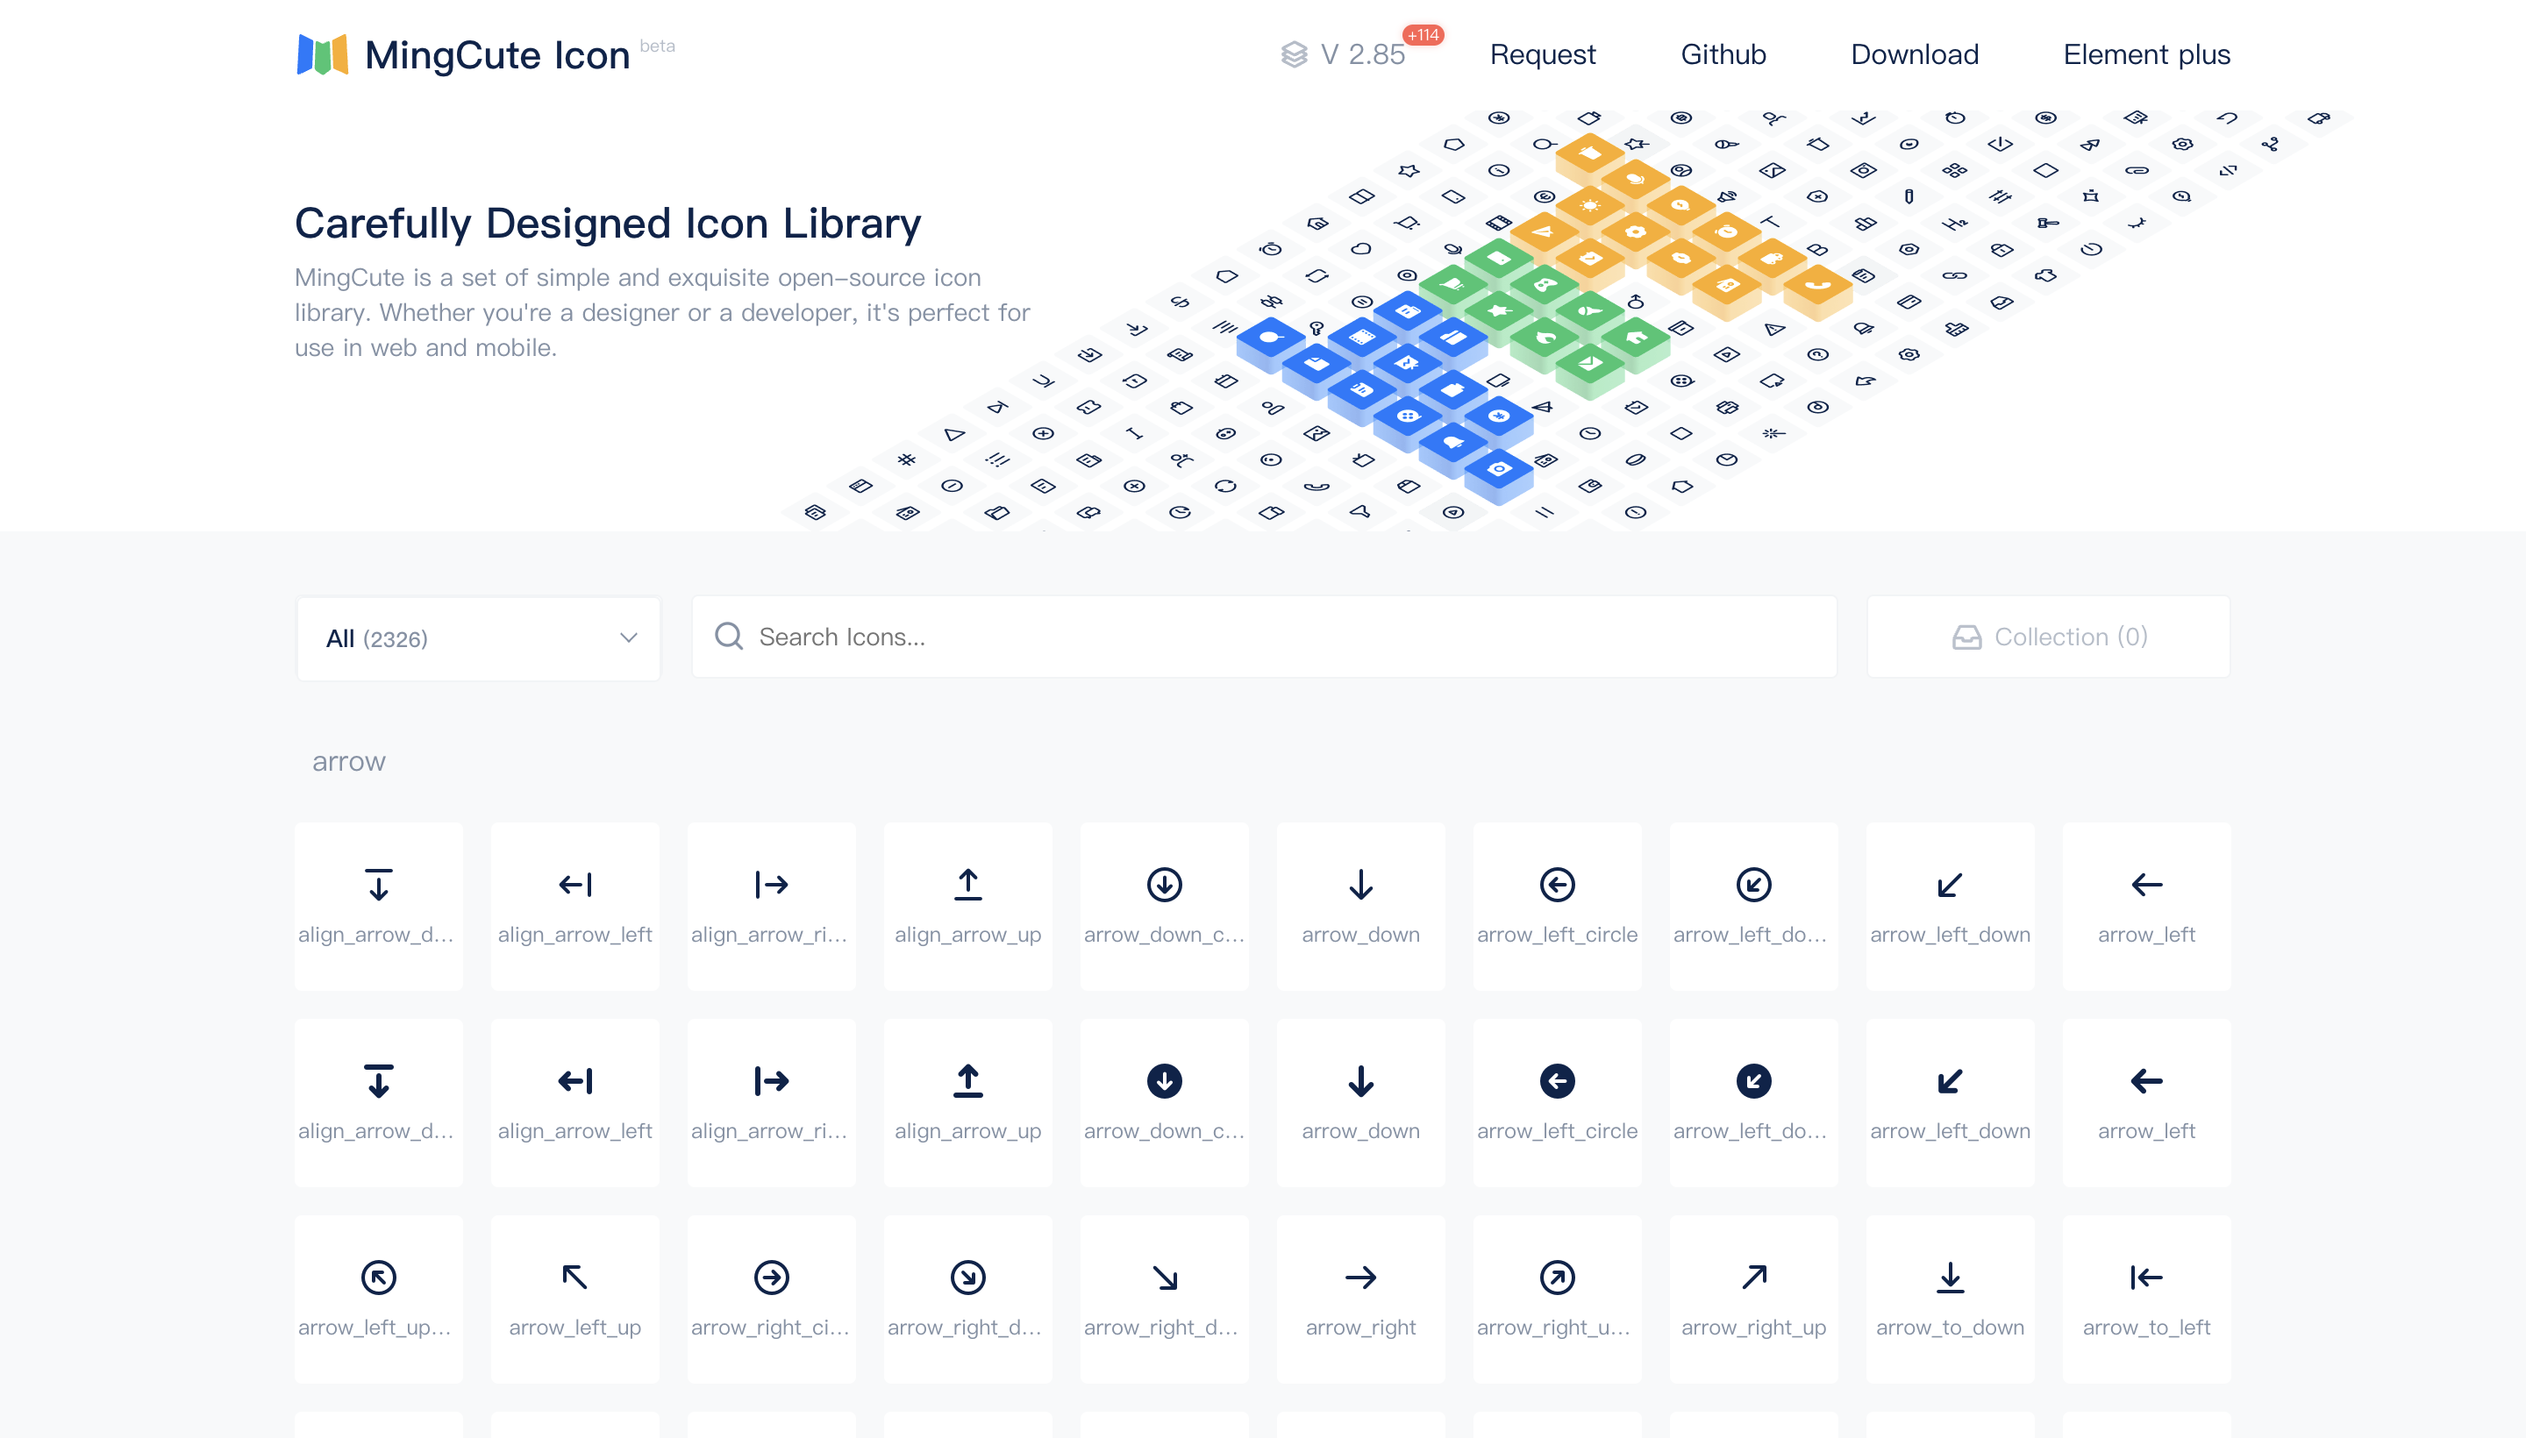The image size is (2526, 1438).
Task: Open the All (2326) category dropdown
Action: (477, 638)
